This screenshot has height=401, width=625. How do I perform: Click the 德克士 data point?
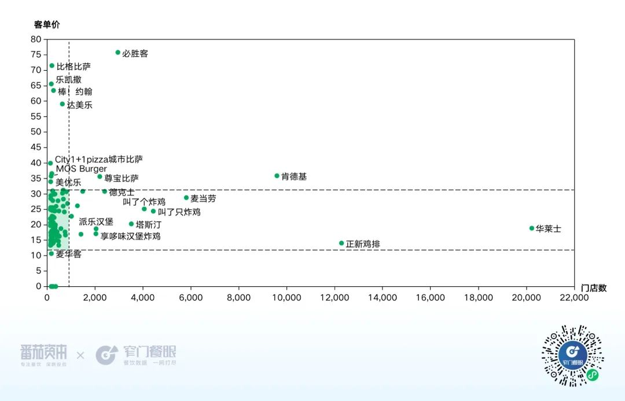(x=104, y=192)
